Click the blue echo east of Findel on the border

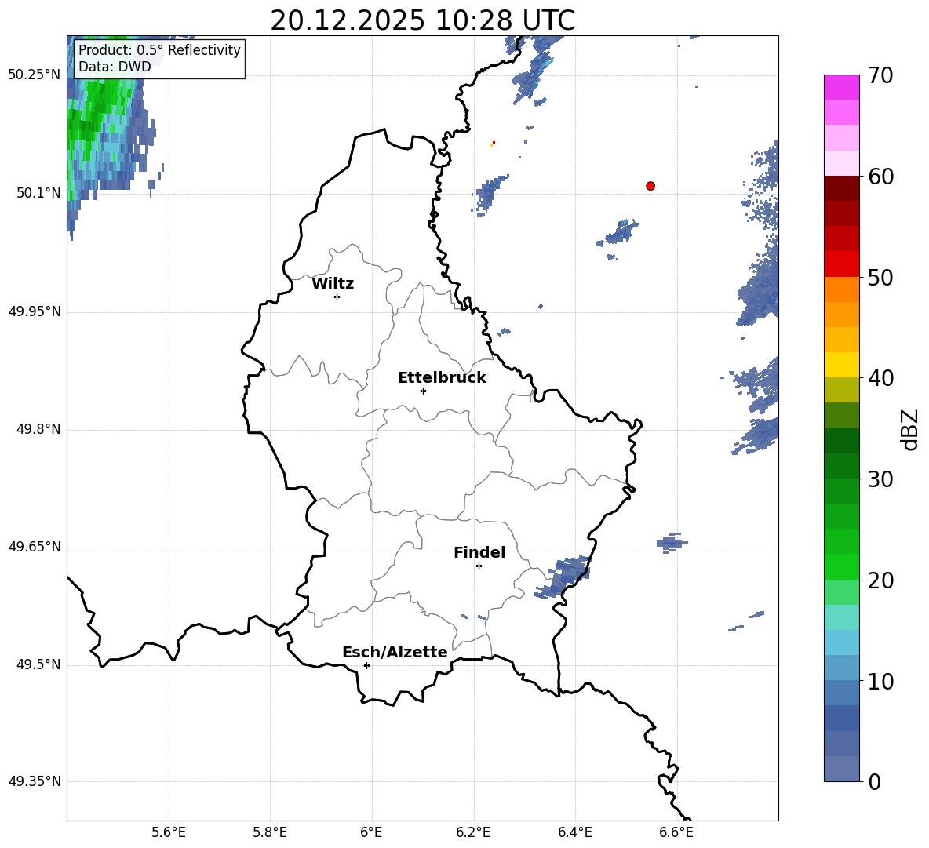(563, 576)
